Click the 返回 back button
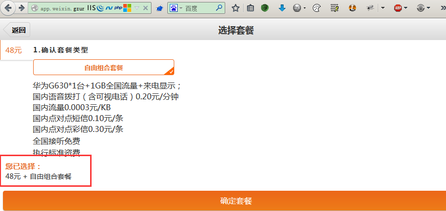The height and width of the screenshot is (211, 446). 16,30
